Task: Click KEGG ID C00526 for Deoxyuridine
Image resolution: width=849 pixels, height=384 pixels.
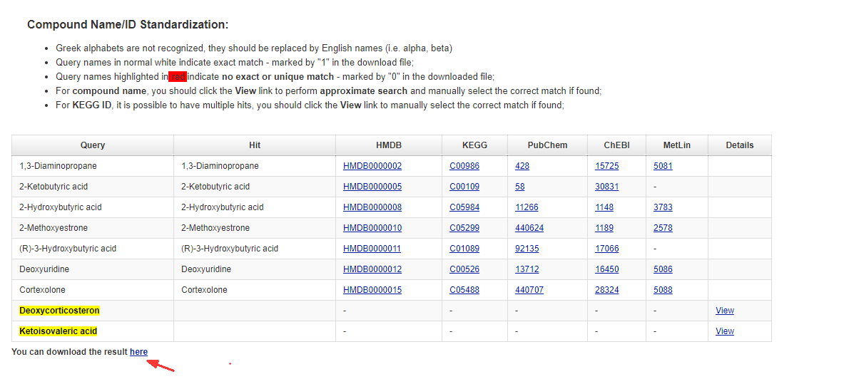Action: pyautogui.click(x=464, y=269)
